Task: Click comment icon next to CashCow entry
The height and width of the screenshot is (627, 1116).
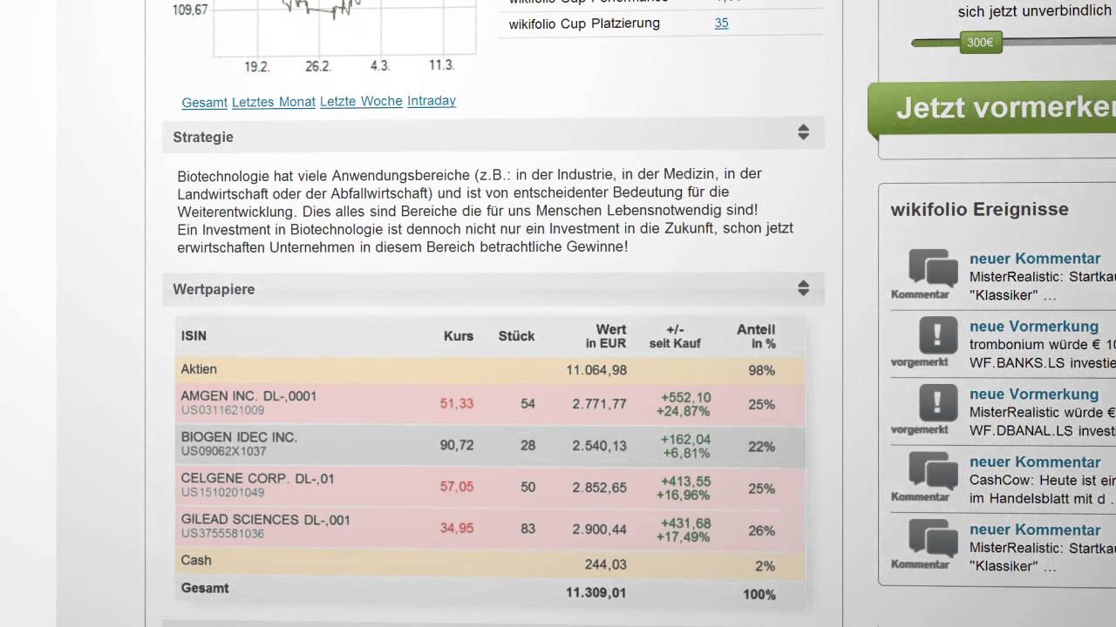Action: [933, 470]
